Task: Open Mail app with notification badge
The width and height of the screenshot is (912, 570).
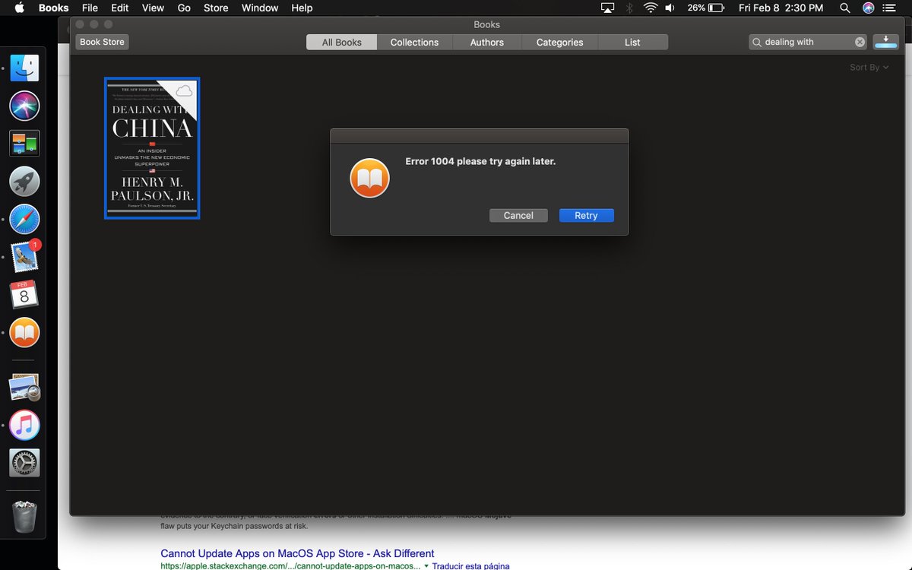Action: tap(24, 257)
